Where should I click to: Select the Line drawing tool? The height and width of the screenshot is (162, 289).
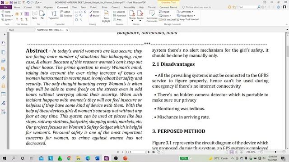pyautogui.click(x=81, y=19)
